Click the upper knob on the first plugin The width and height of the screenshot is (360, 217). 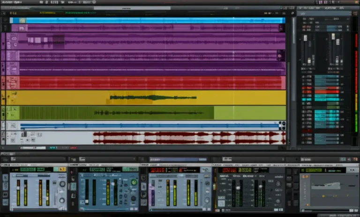tap(62, 184)
